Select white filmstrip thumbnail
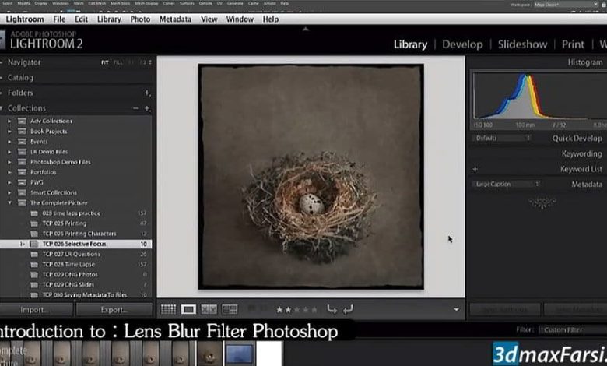607x366 pixels. 269,354
